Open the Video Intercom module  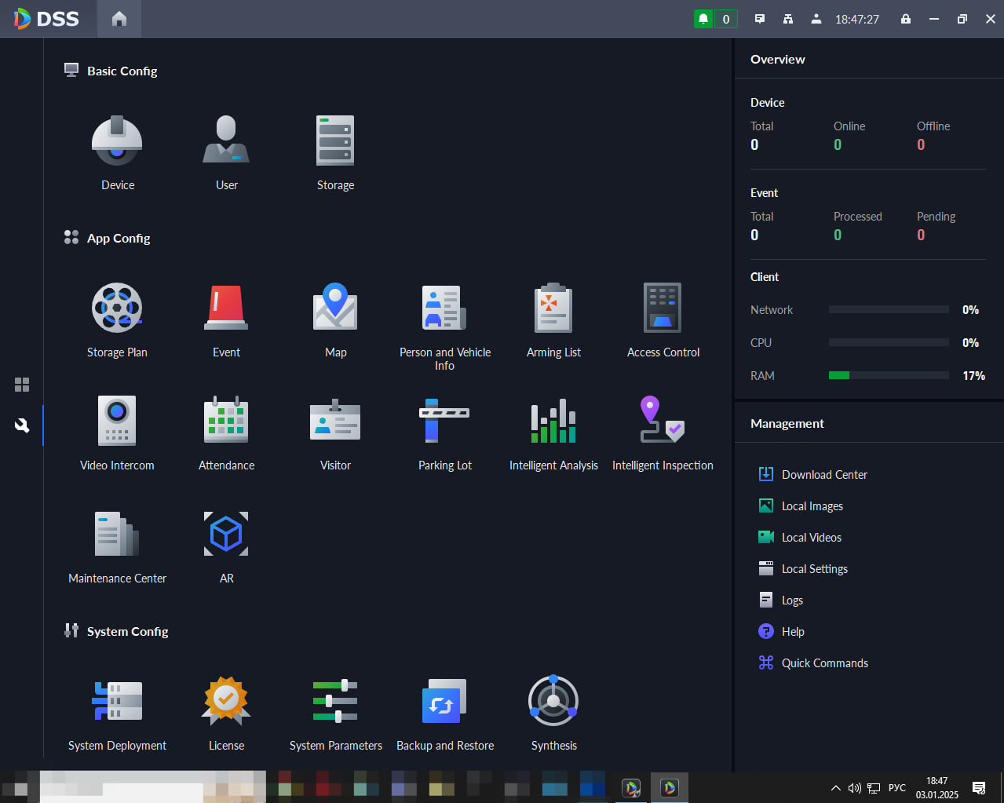tap(117, 421)
